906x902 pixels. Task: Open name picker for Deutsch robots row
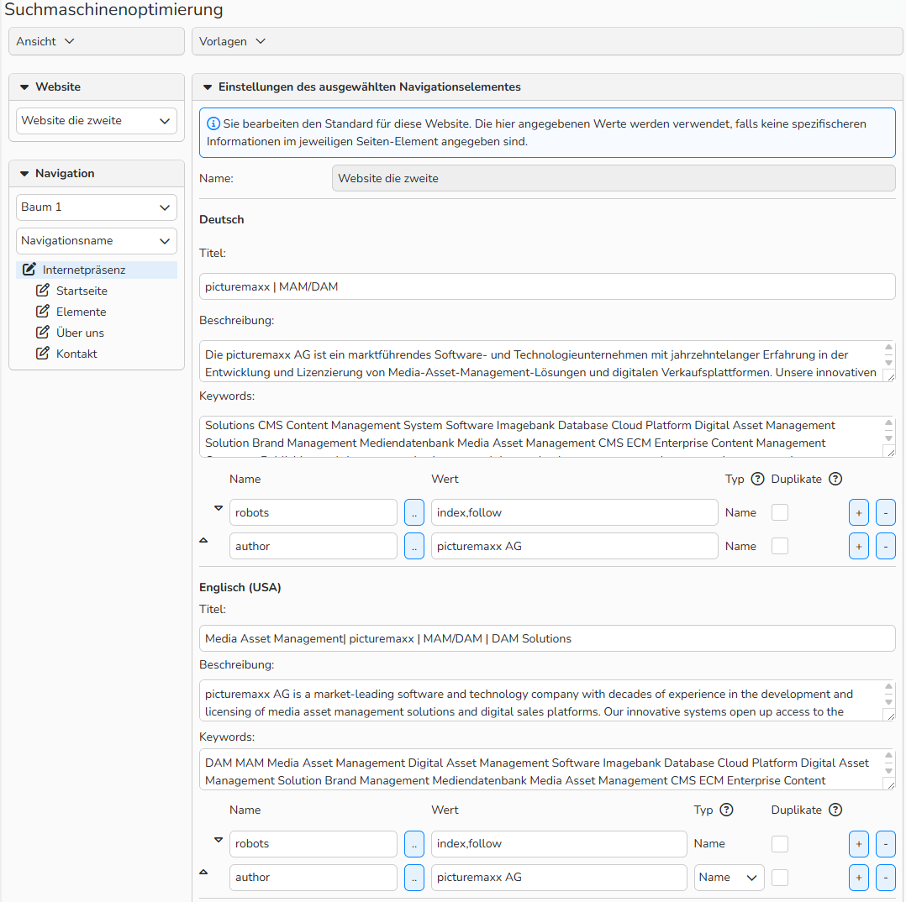coord(414,512)
